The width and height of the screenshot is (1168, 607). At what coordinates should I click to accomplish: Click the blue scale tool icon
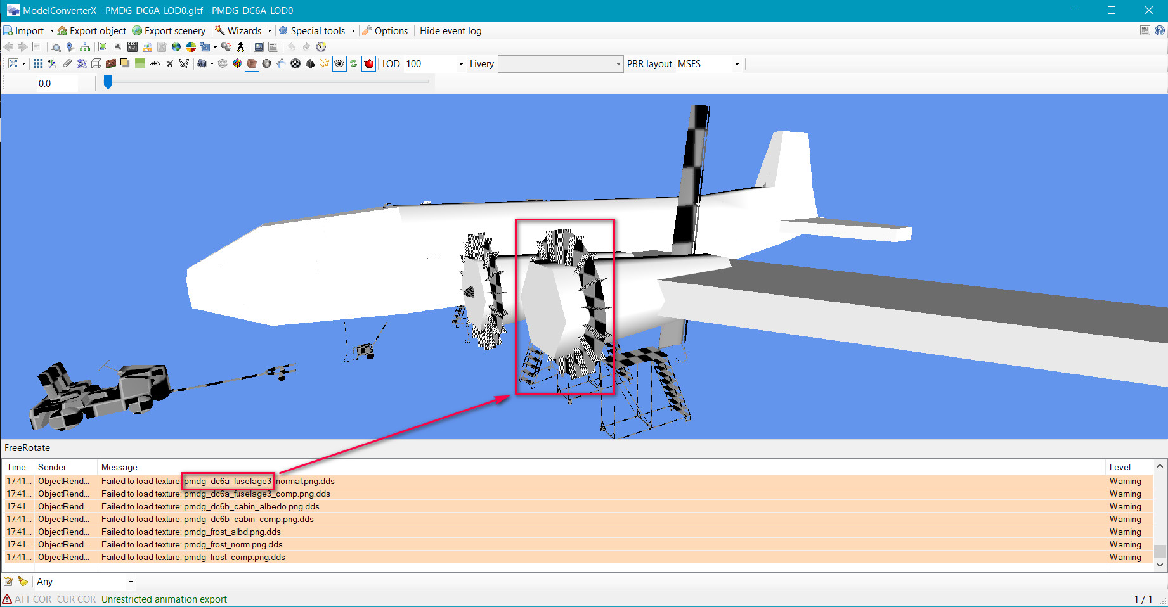click(204, 47)
